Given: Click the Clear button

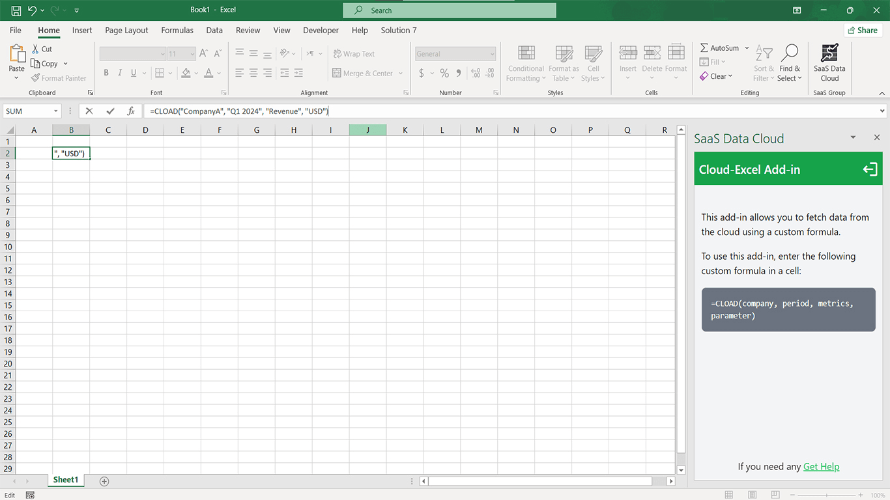Looking at the screenshot, I should click(716, 76).
